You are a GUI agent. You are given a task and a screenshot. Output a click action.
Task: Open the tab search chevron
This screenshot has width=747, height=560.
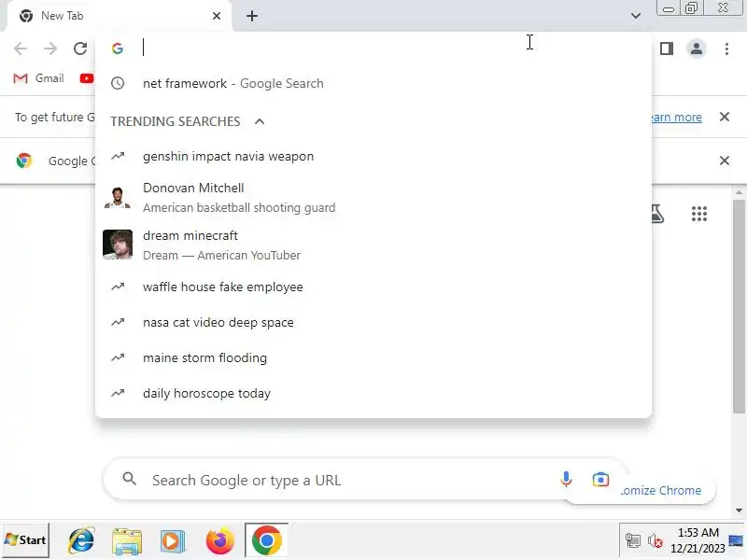[636, 16]
